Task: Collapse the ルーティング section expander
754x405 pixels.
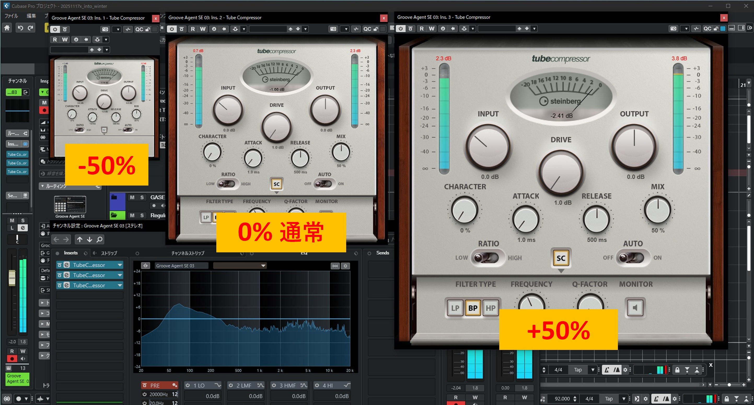Action: (x=42, y=186)
